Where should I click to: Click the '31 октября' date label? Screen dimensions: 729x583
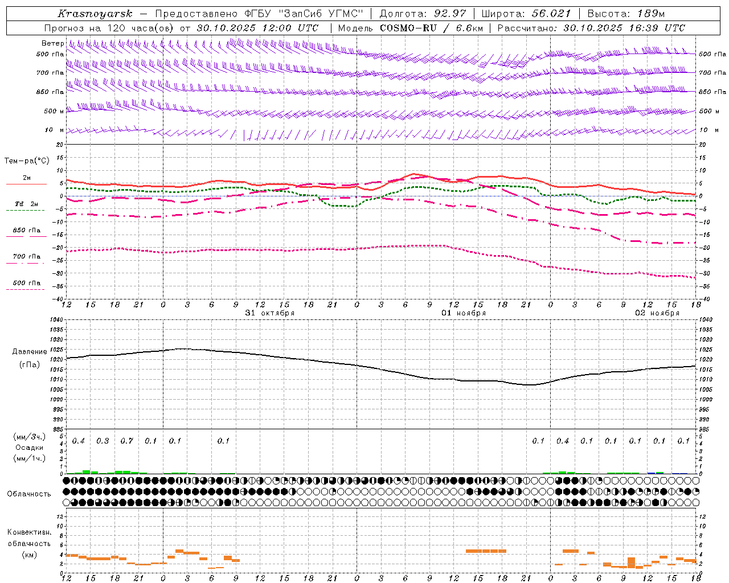click(x=270, y=313)
